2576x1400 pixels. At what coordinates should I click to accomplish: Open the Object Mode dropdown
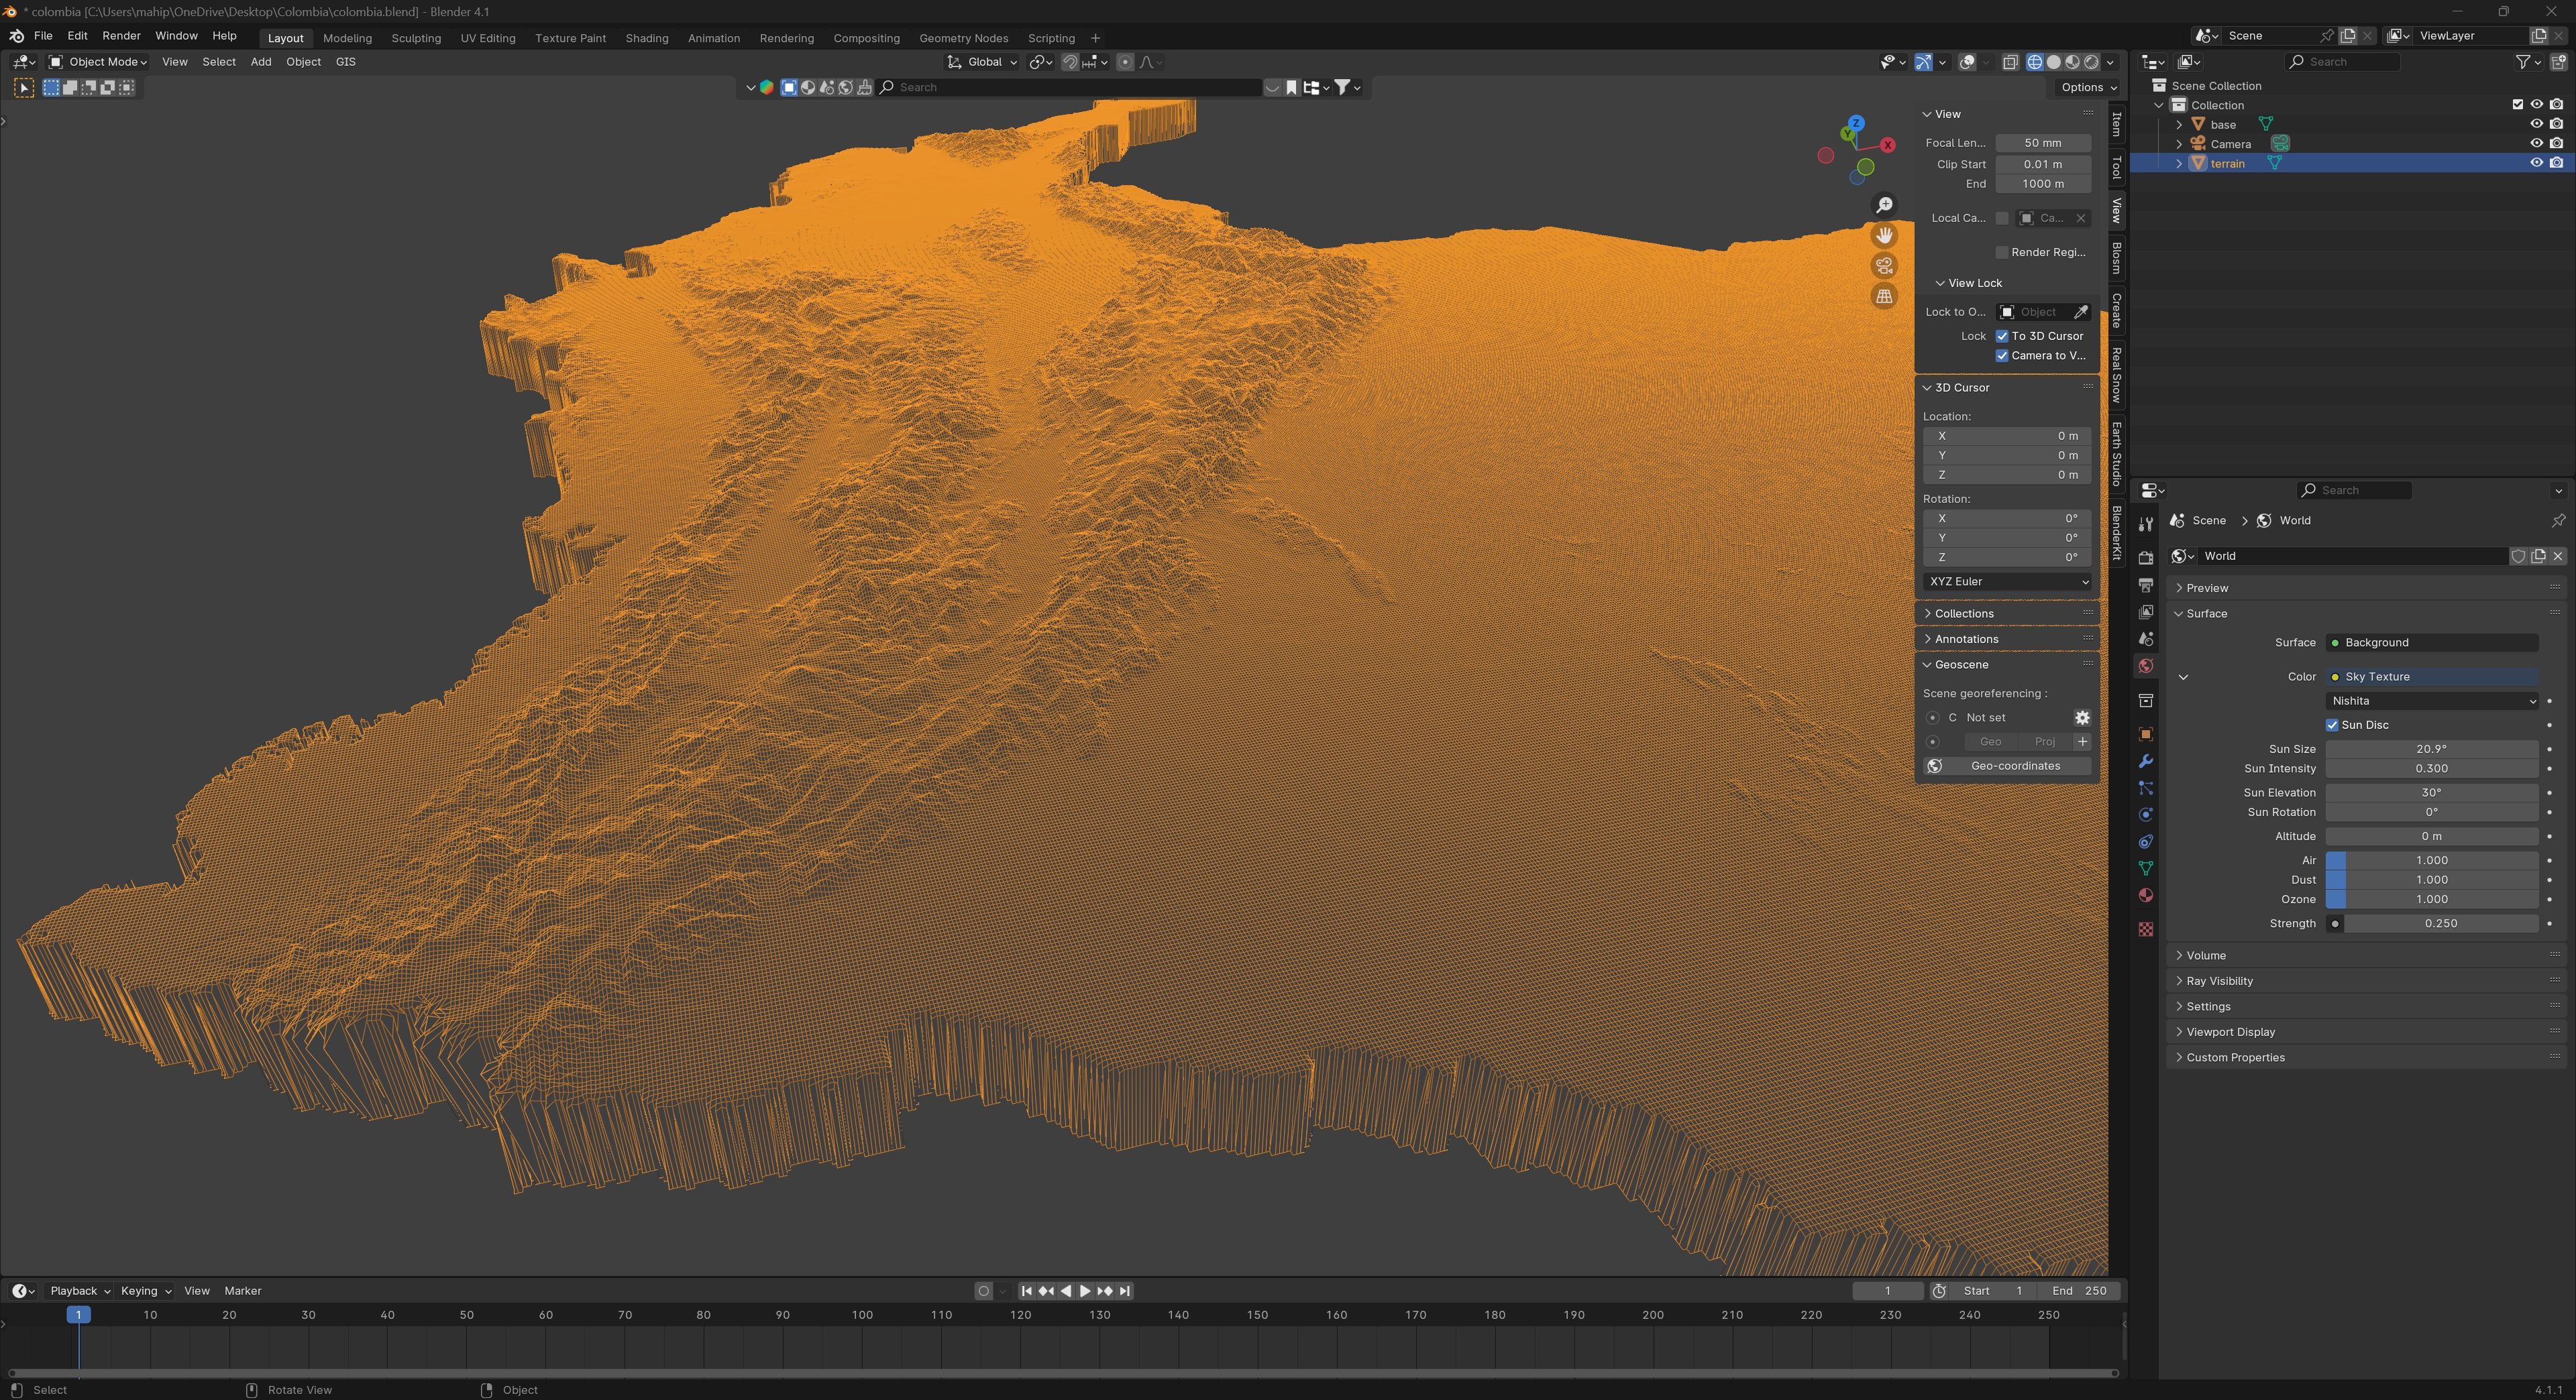tap(98, 62)
